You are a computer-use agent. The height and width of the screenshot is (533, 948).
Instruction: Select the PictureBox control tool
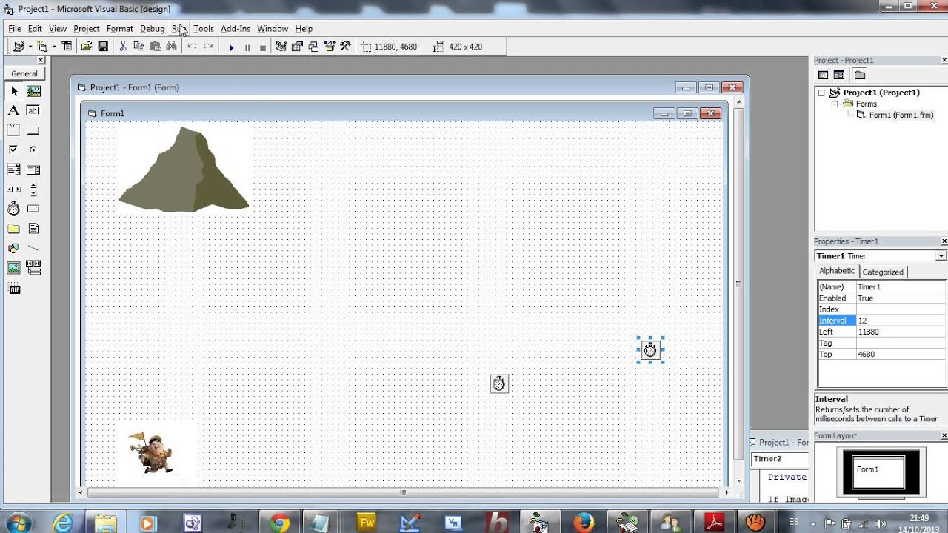(x=33, y=91)
